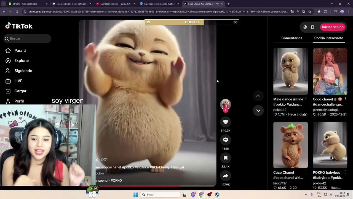This screenshot has height=199, width=353.
Task: Open the translate page icon in address bar
Action: tap(292, 12)
